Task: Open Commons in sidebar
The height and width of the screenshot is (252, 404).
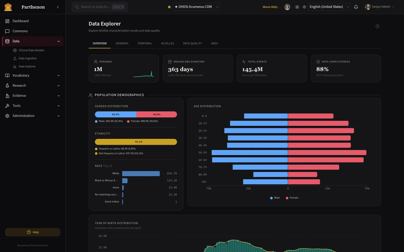Action: [x=33, y=31]
